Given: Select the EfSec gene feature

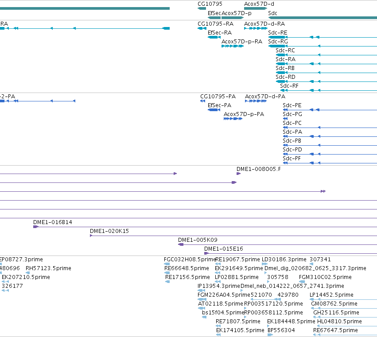Looking at the screenshot, I should pyautogui.click(x=214, y=18).
